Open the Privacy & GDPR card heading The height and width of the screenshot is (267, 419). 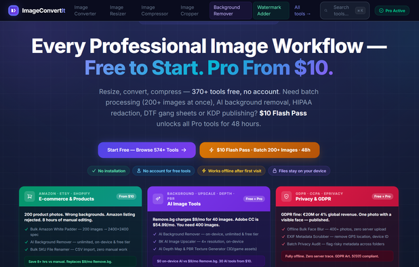click(x=313, y=199)
